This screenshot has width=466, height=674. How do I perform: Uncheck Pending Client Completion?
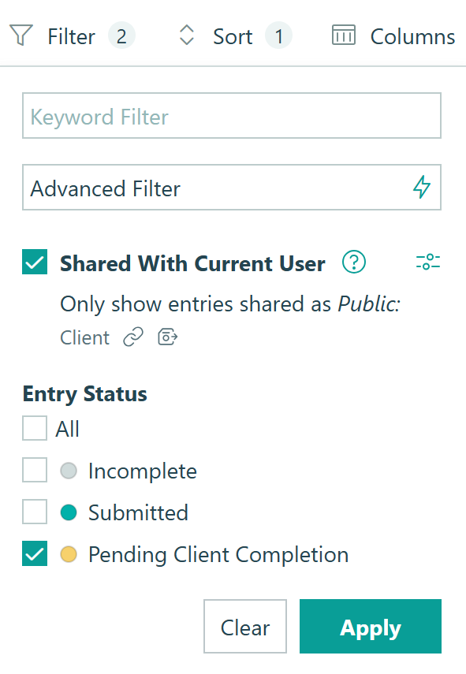click(34, 554)
